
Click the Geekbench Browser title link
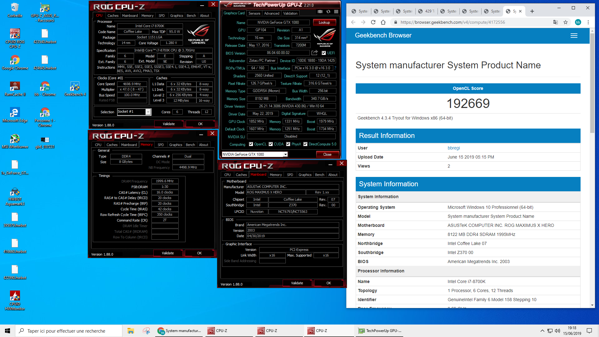click(383, 36)
